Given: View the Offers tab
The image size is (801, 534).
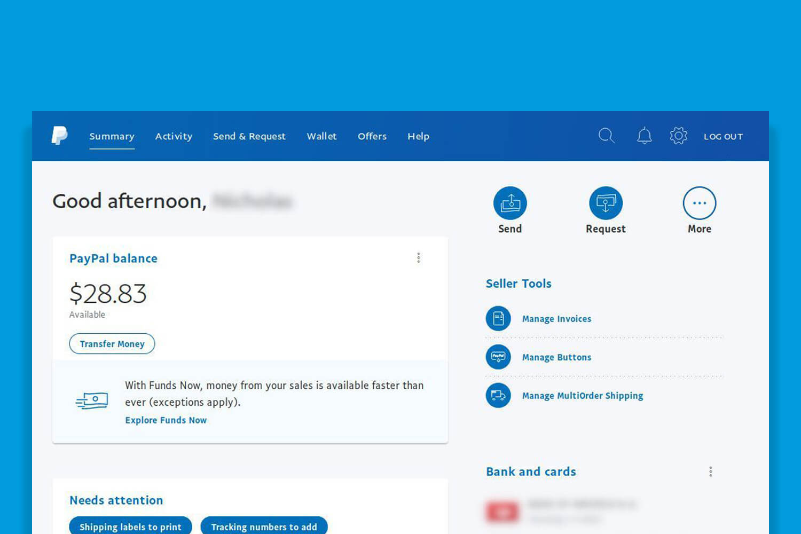Looking at the screenshot, I should [x=372, y=136].
